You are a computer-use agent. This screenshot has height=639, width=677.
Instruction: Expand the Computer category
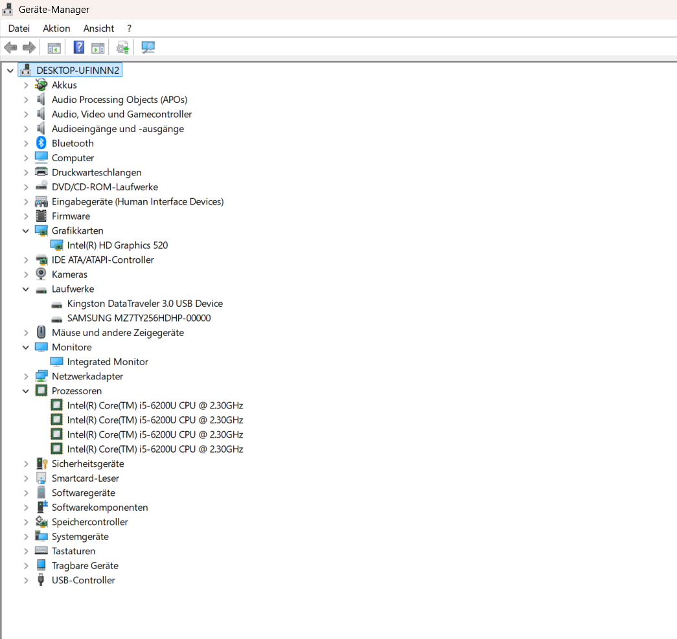tap(26, 158)
